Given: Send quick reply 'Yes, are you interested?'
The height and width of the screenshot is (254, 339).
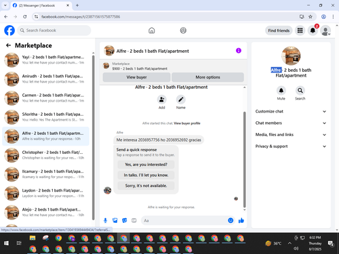Looking at the screenshot, I should [x=146, y=165].
